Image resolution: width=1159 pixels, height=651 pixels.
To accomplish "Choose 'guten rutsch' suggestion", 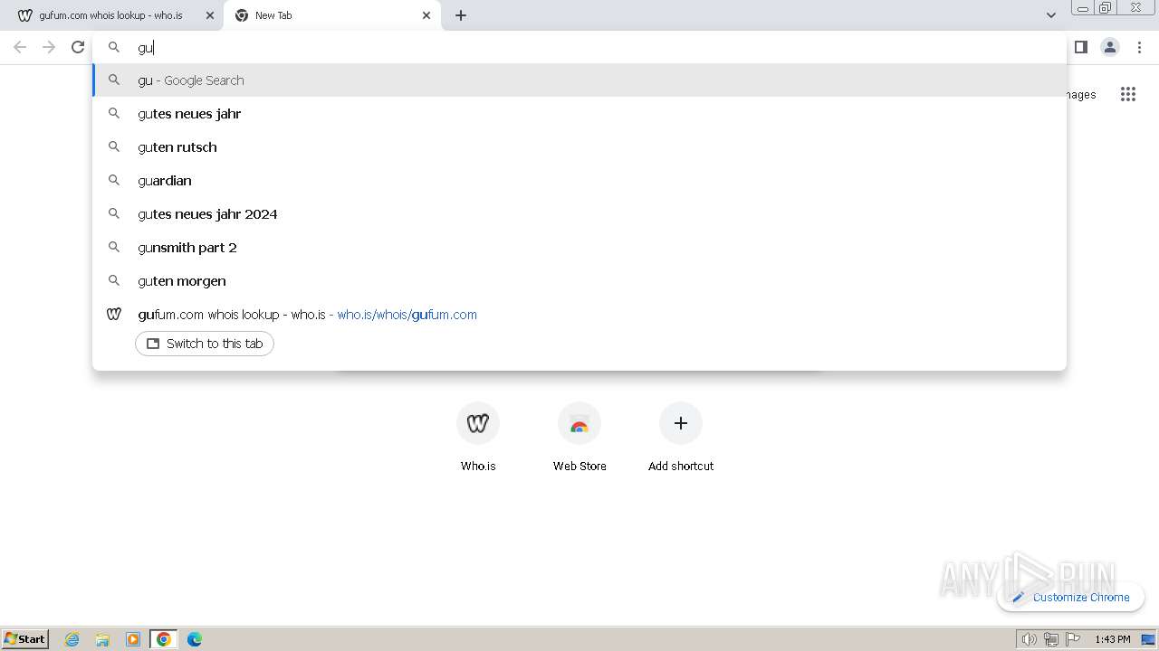I will [x=579, y=147].
